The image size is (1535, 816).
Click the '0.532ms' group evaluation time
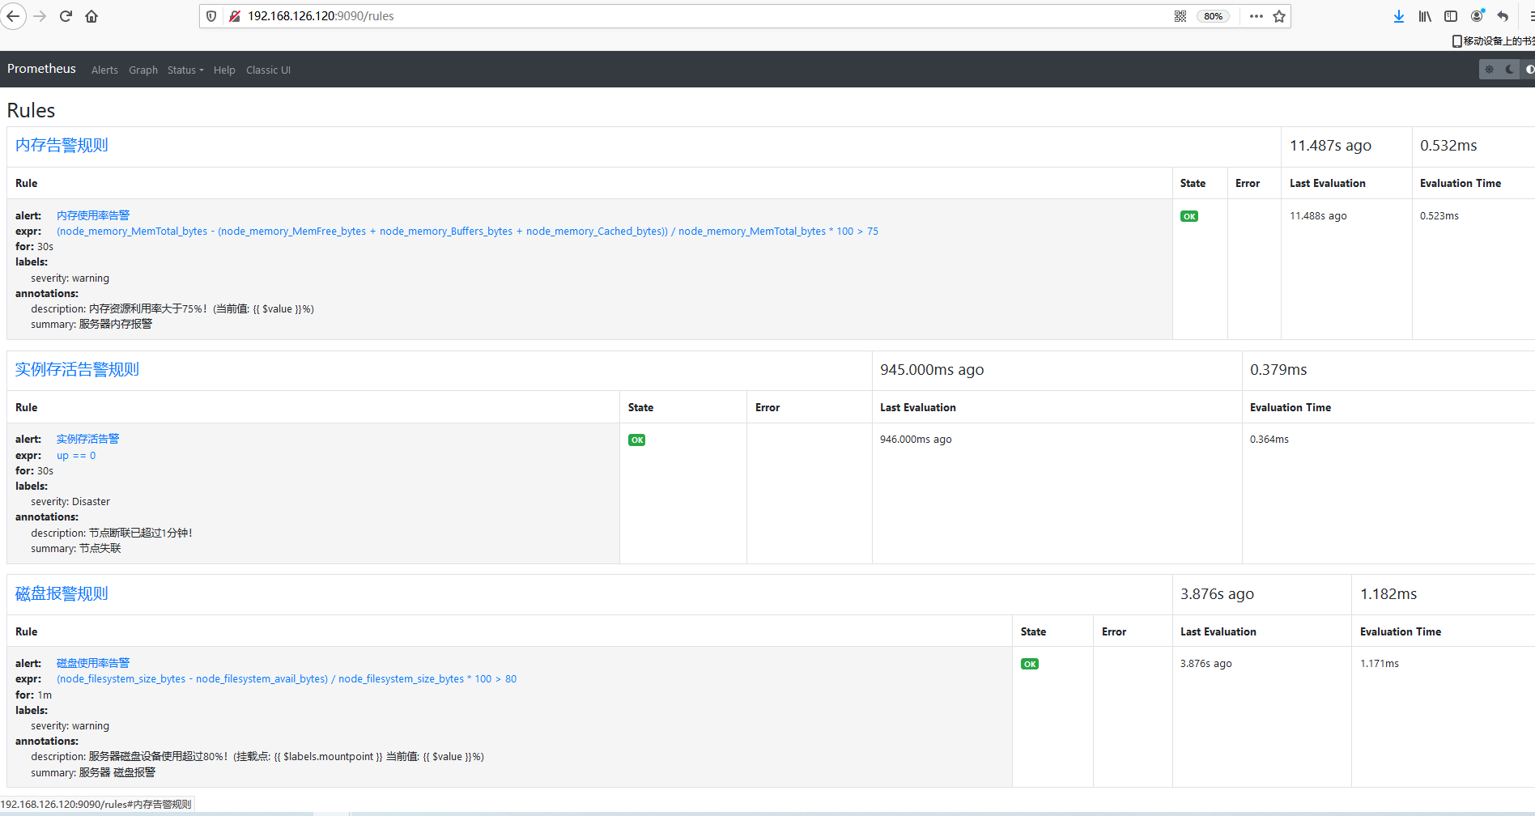1448,146
